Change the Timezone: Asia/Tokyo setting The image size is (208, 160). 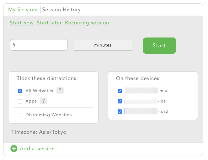coord(39,132)
